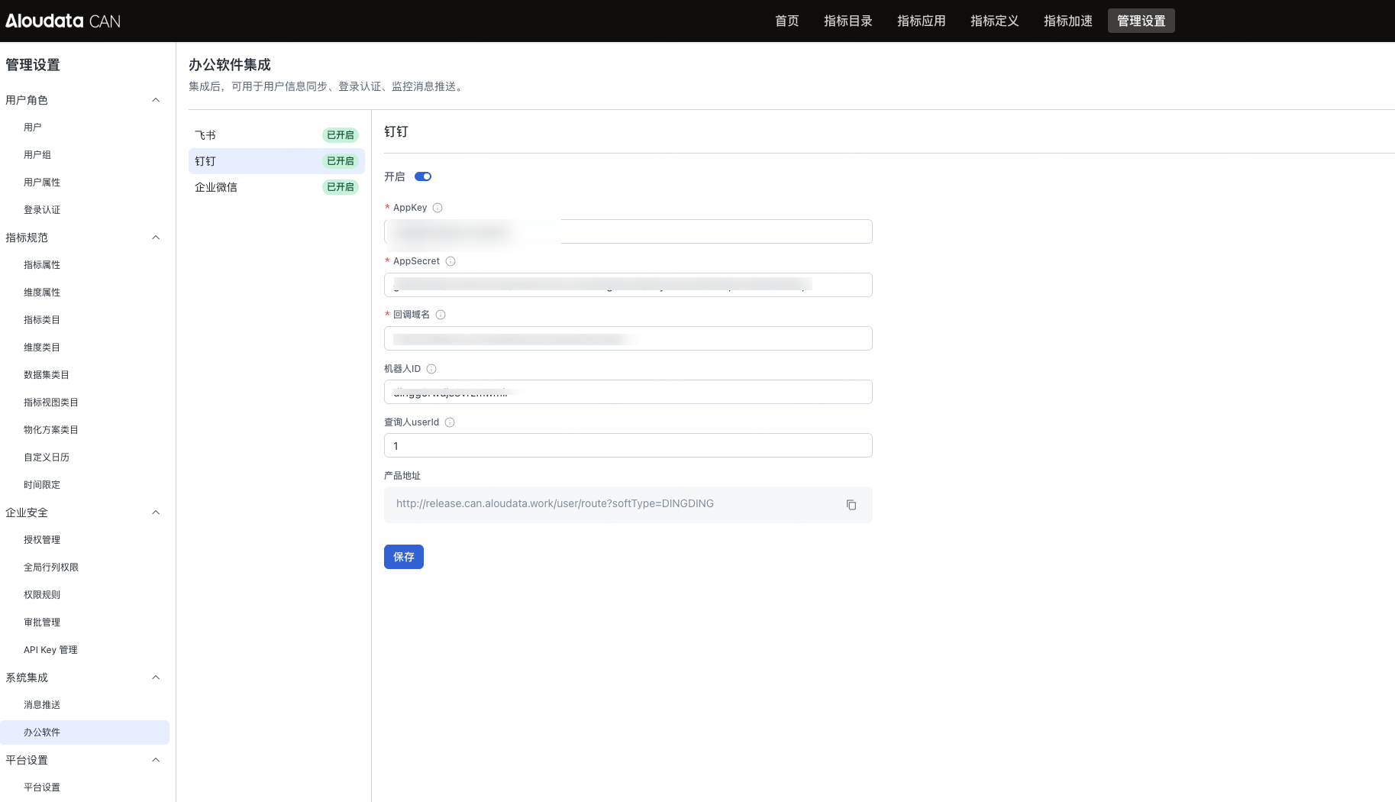Select 钉钉 in the integration list
The width and height of the screenshot is (1395, 802).
click(x=276, y=161)
